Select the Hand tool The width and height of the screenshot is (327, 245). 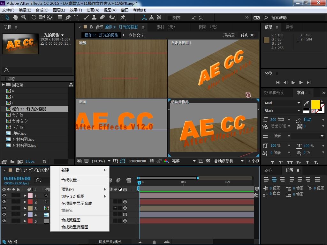click(x=15, y=17)
